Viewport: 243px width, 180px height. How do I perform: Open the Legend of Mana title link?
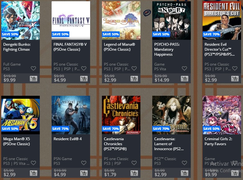(x=119, y=47)
